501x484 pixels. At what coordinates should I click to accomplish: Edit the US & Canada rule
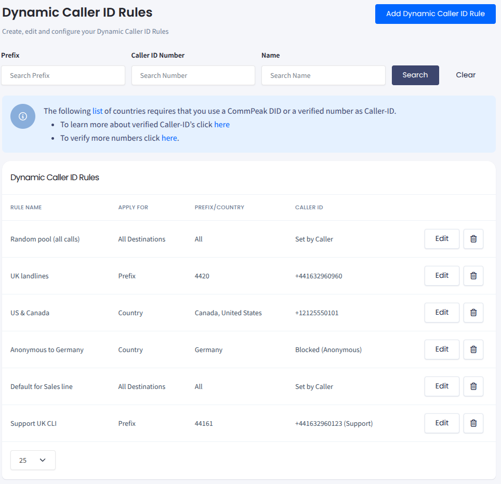[x=442, y=313]
